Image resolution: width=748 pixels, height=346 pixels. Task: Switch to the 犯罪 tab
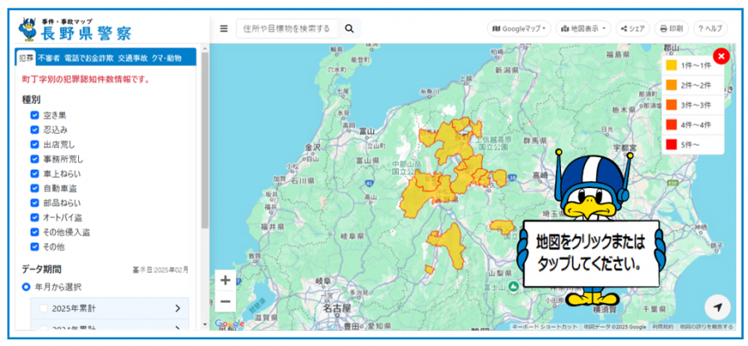tap(26, 58)
